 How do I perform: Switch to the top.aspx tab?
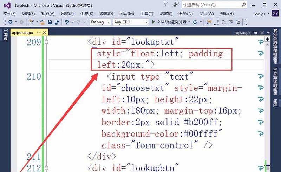point(242,33)
